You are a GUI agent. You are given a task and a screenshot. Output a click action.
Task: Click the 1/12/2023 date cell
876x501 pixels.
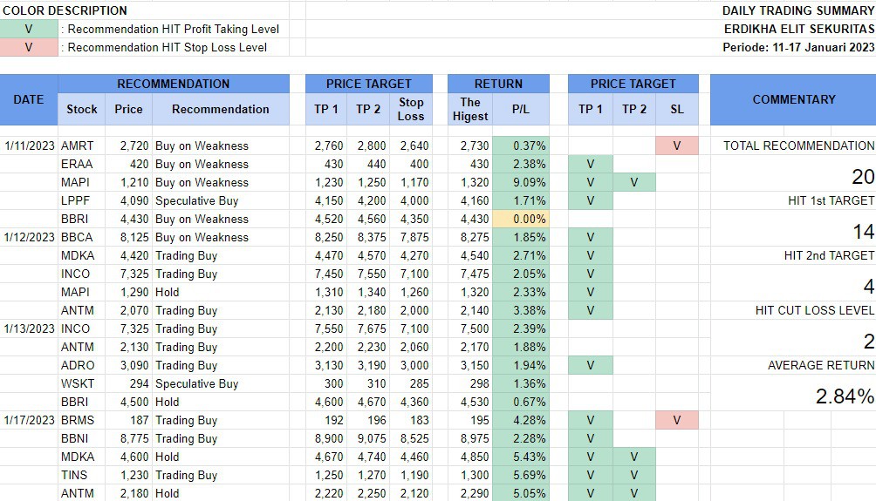[x=29, y=237]
